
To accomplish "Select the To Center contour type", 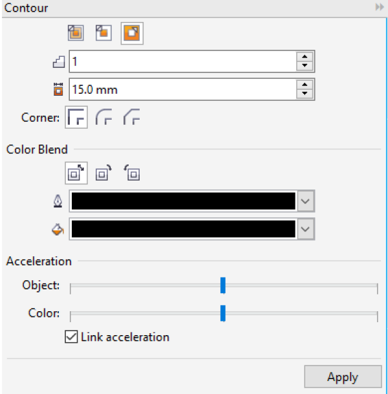I will click(x=75, y=33).
